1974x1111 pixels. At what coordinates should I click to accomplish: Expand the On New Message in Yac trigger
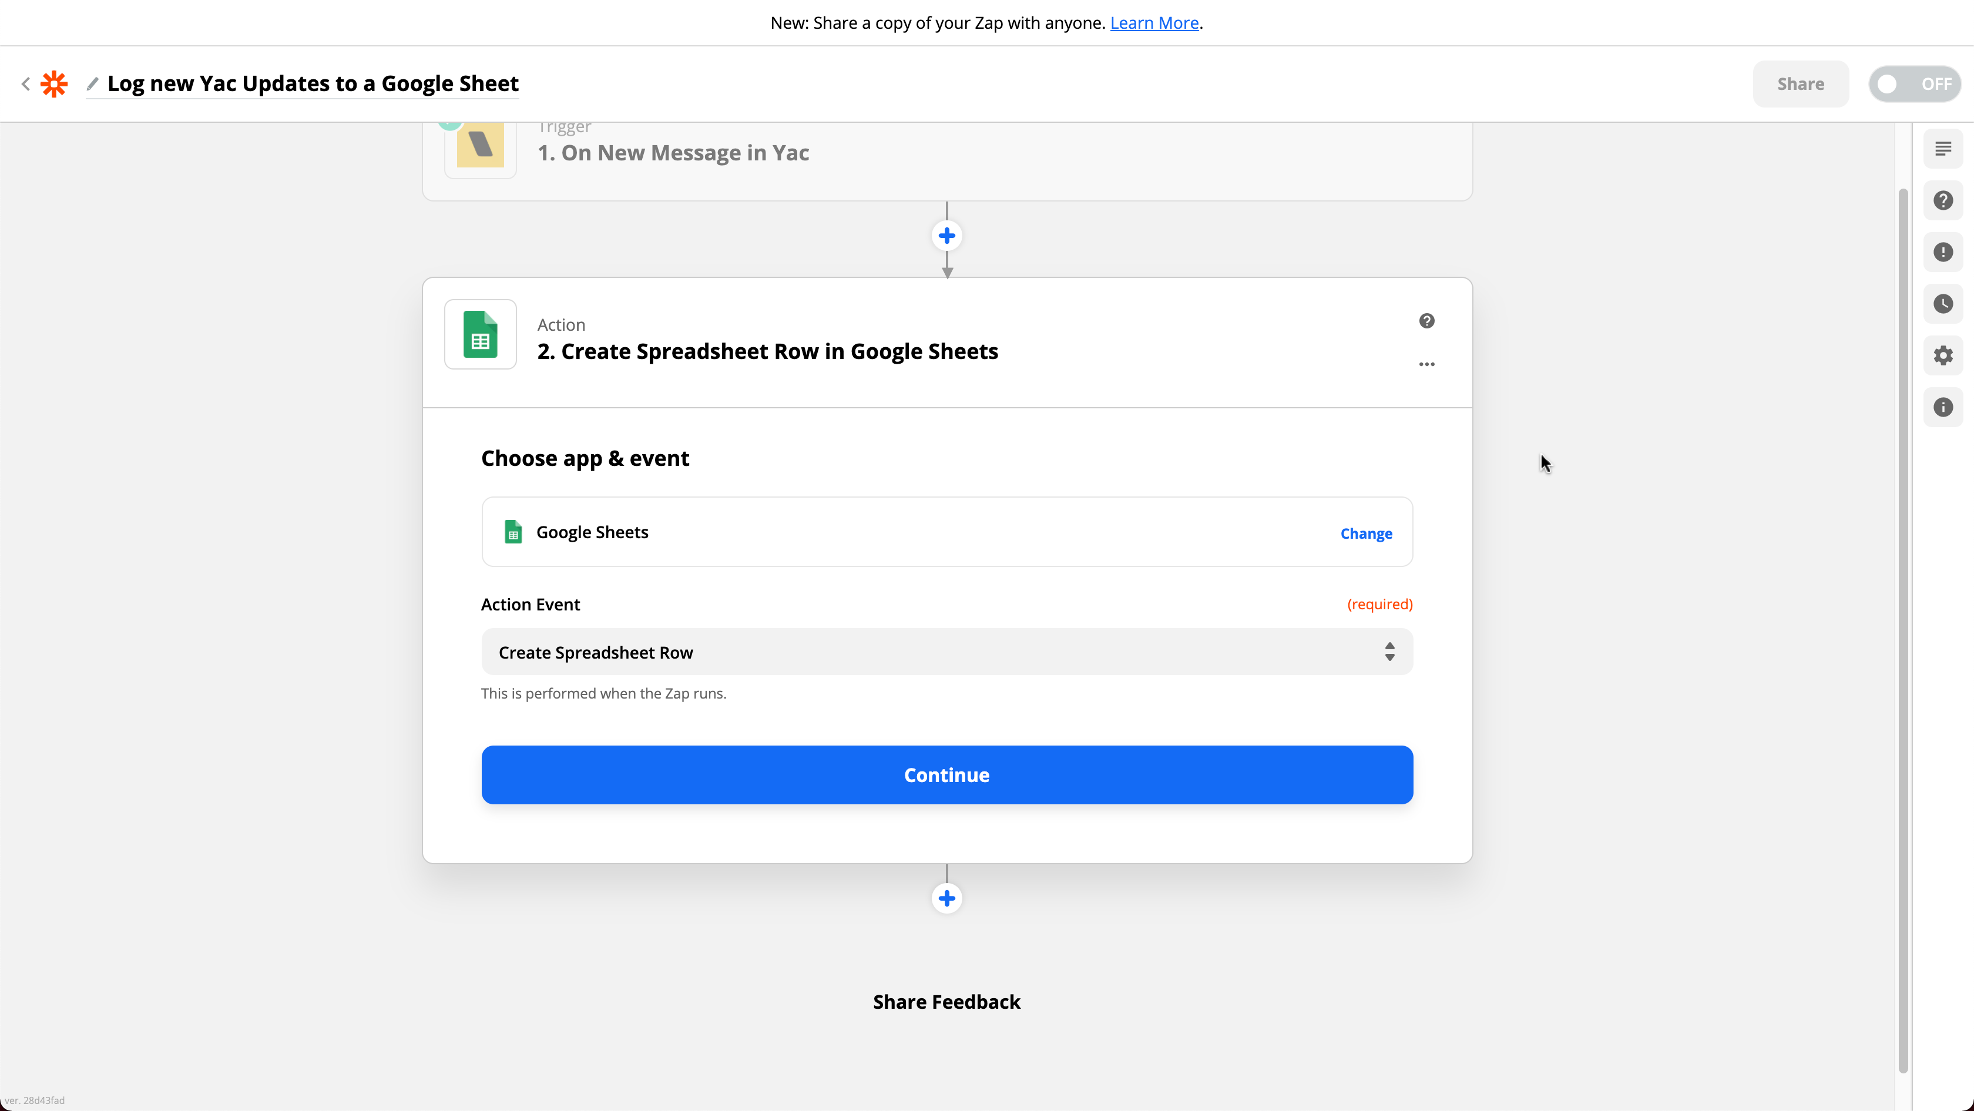673,153
